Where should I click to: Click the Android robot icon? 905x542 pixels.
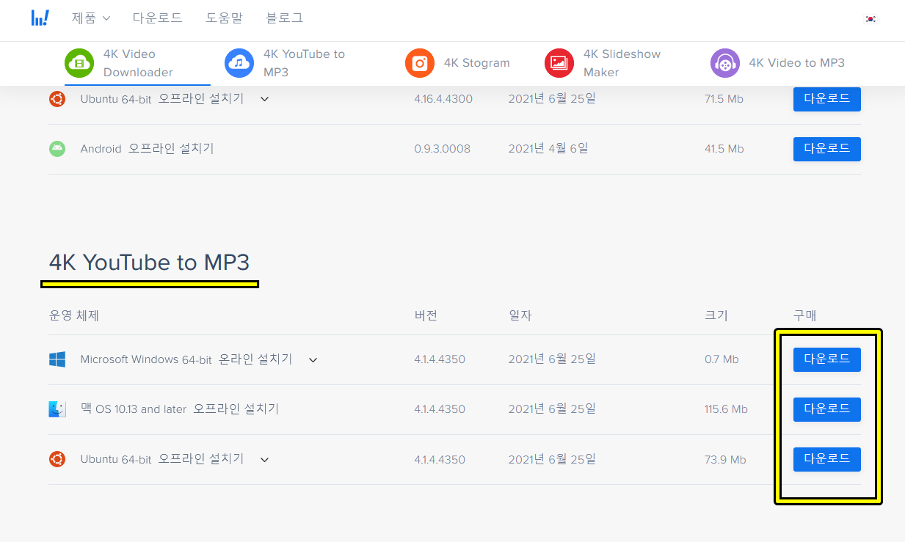pyautogui.click(x=57, y=149)
